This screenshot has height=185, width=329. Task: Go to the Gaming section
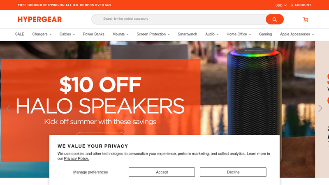(265, 34)
